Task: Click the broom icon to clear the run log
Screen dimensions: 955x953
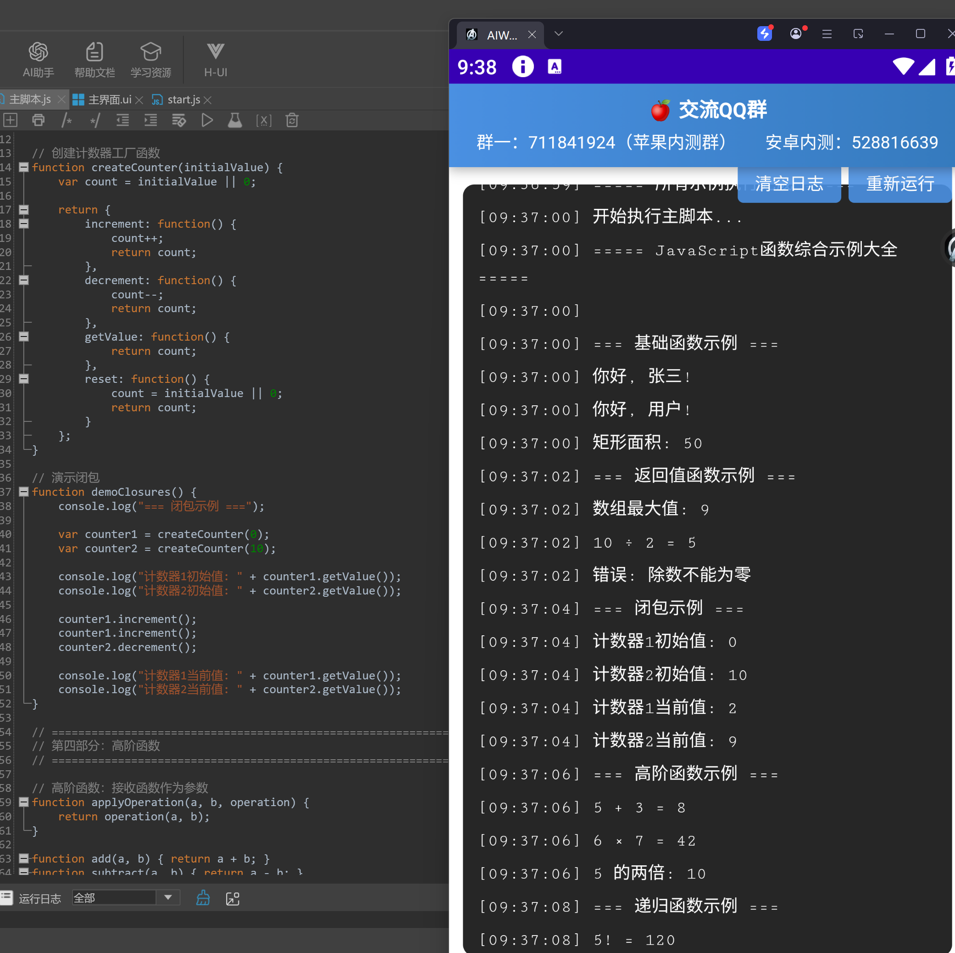Action: click(x=203, y=898)
